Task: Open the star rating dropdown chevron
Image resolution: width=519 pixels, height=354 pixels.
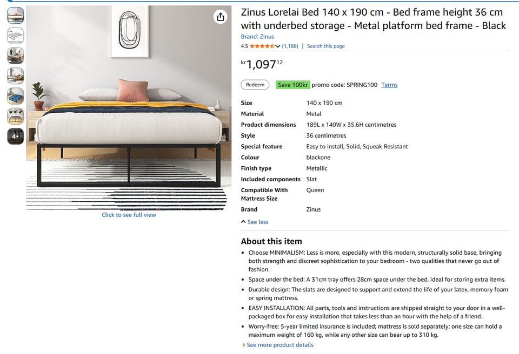Action: point(278,46)
